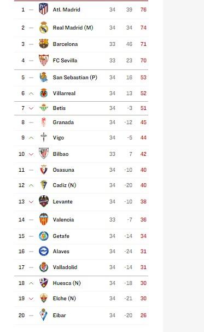
Task: Click Osasuna's 40 points value
Action: tap(143, 170)
